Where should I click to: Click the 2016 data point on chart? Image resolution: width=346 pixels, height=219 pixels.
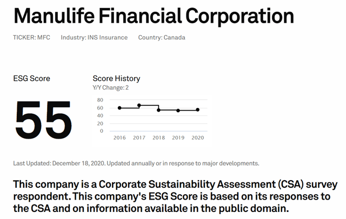[x=119, y=108]
